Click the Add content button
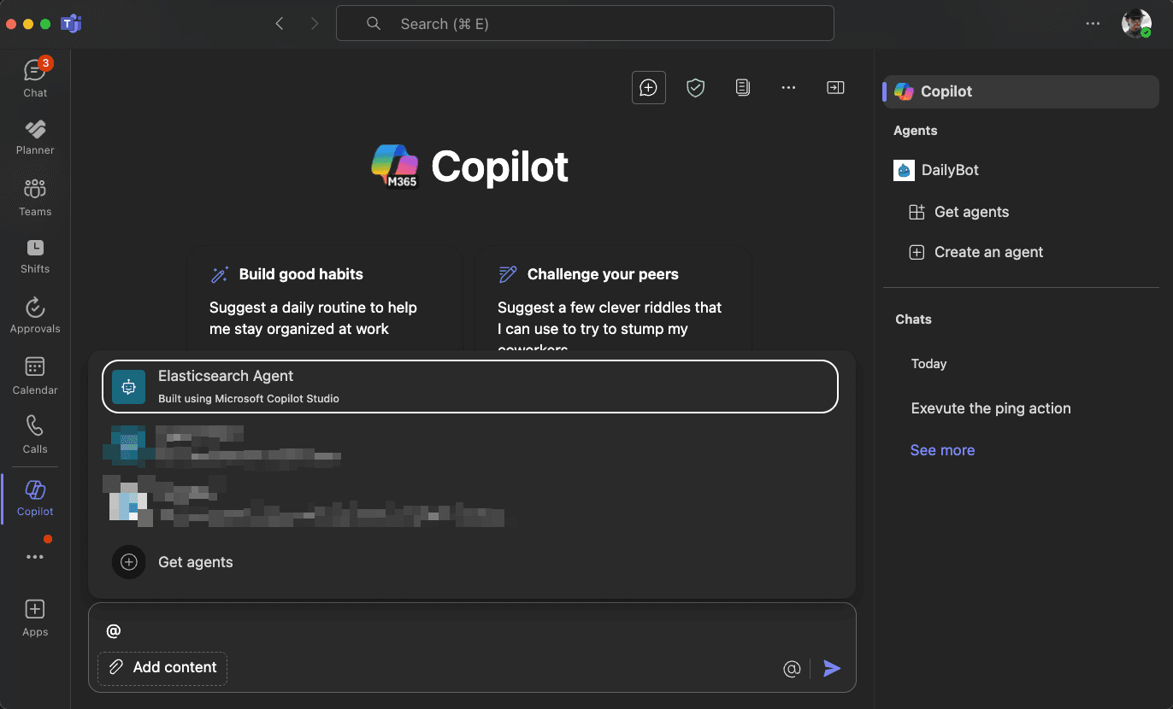1173x709 pixels. click(x=162, y=668)
